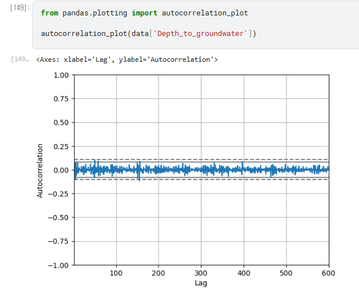Click the 300 x-axis tick label

(201, 273)
